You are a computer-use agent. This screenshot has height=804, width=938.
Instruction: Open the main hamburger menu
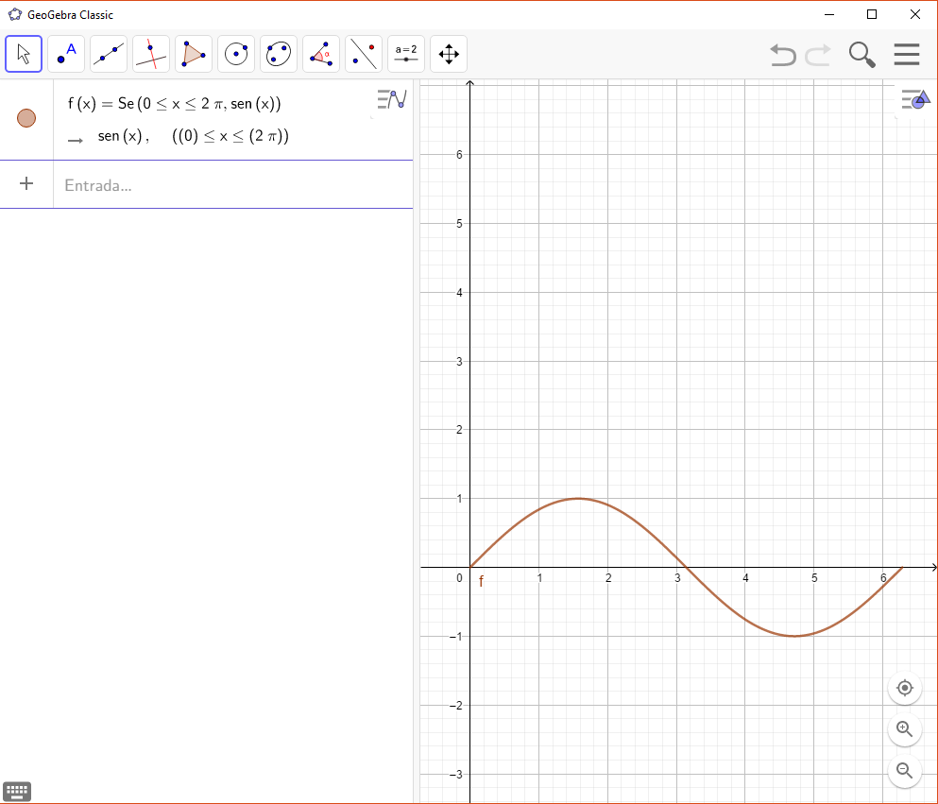[x=906, y=54]
